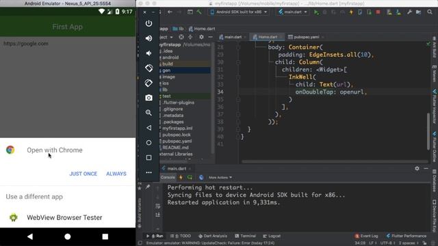This screenshot has width=438, height=246.
Task: Switch to main.dart editor tab
Action: (x=233, y=37)
